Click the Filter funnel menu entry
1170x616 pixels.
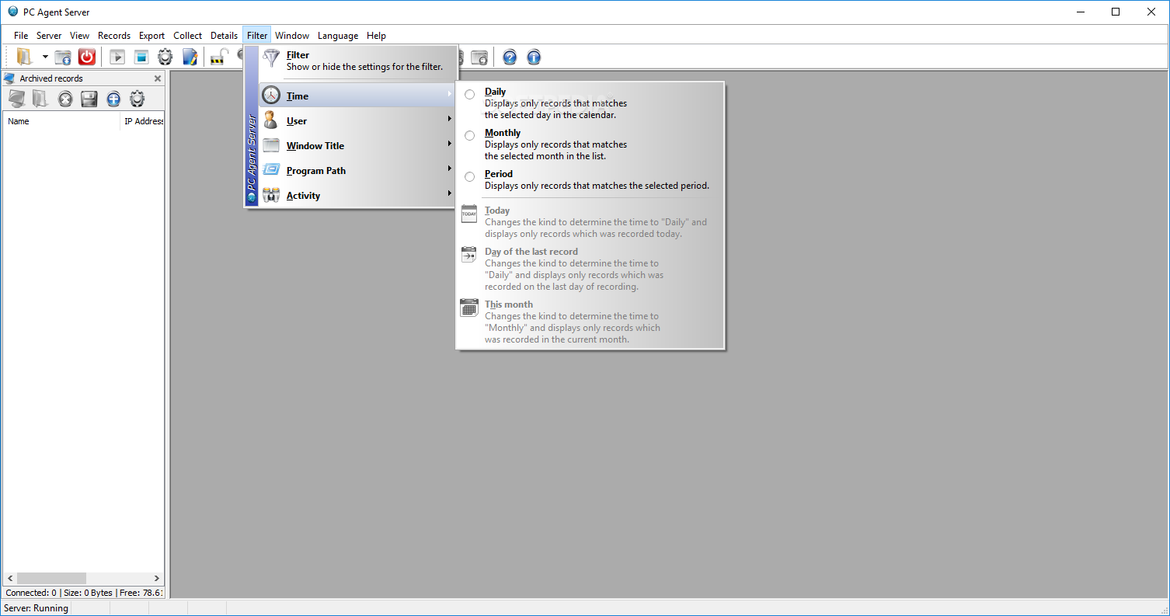pyautogui.click(x=358, y=61)
